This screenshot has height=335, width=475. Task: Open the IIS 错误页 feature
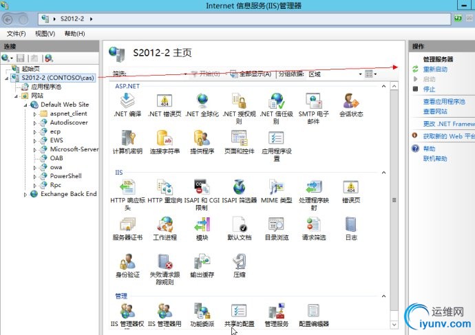pyautogui.click(x=351, y=191)
